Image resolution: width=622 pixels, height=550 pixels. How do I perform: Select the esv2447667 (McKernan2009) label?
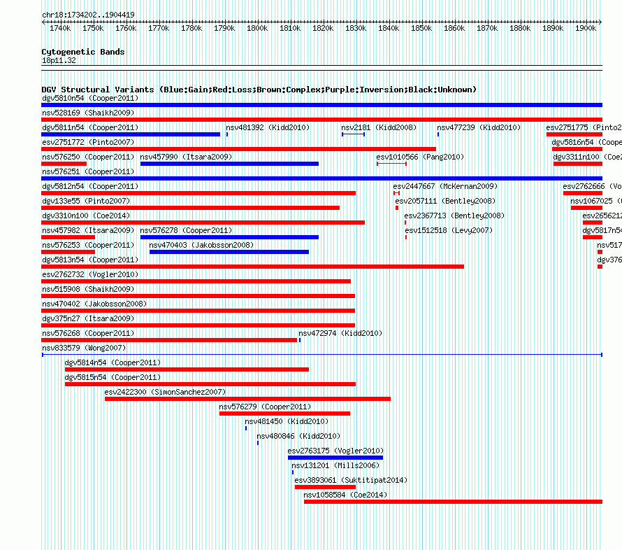tap(445, 186)
